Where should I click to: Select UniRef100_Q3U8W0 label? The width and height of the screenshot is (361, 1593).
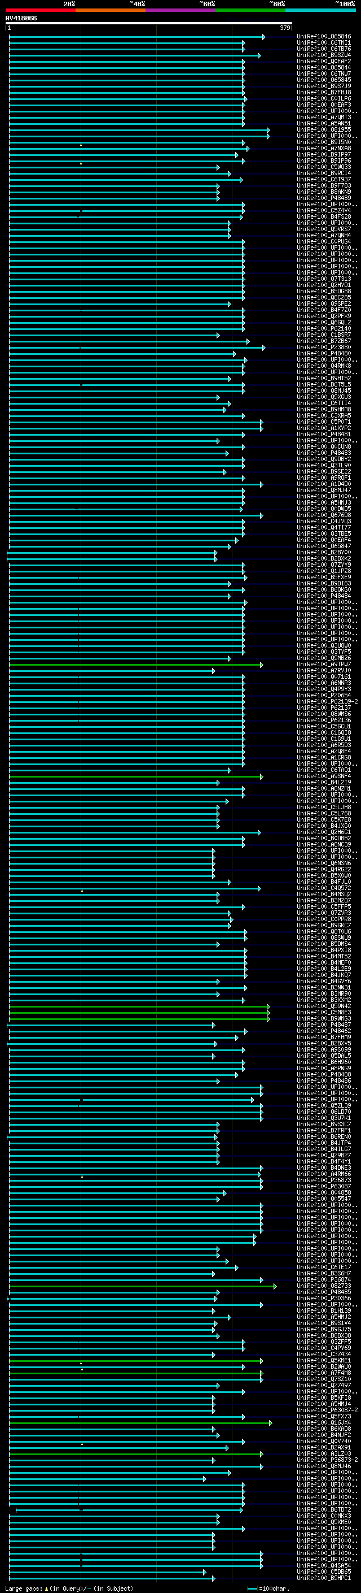(324, 645)
